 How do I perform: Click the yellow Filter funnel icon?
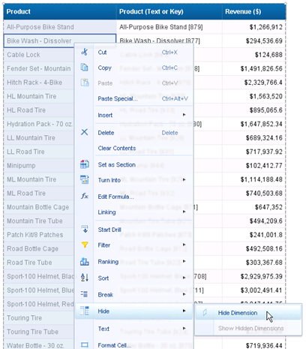pos(85,245)
